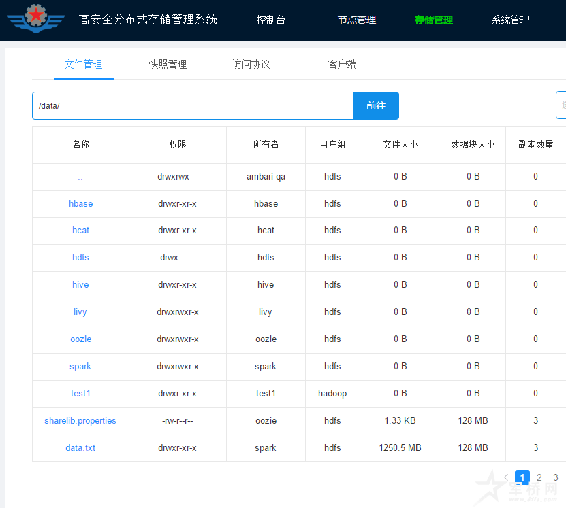The height and width of the screenshot is (508, 566).
Task: Open the 系统管理 menu
Action: click(510, 20)
